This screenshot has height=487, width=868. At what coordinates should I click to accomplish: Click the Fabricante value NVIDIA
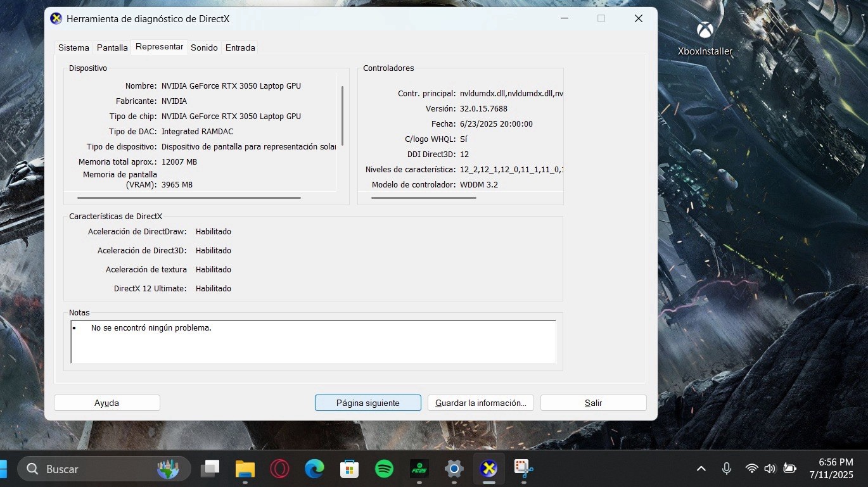click(x=174, y=101)
